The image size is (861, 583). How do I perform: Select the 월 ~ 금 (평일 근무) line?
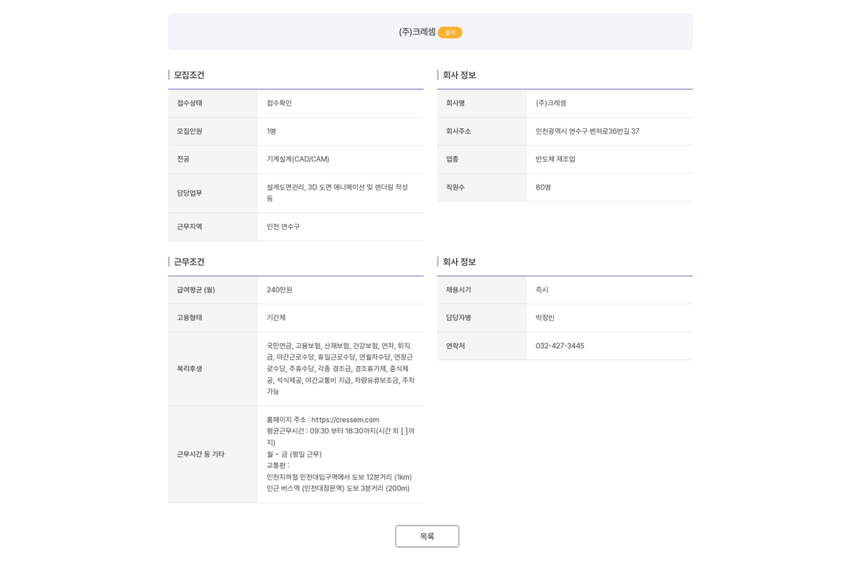pyautogui.click(x=293, y=454)
